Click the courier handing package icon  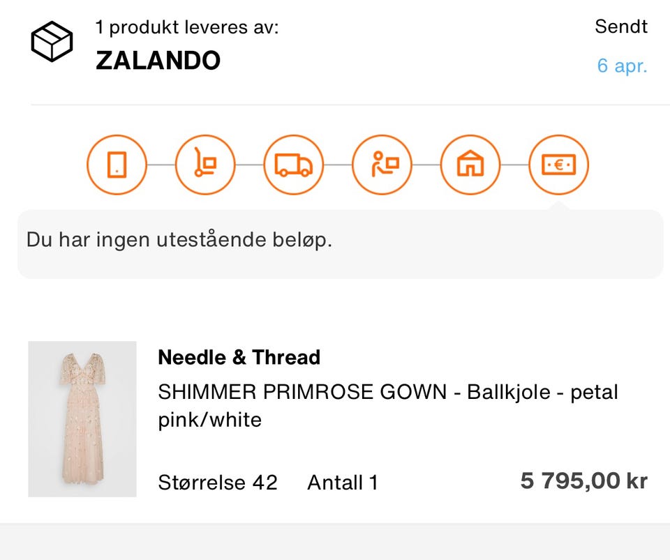pyautogui.click(x=382, y=165)
